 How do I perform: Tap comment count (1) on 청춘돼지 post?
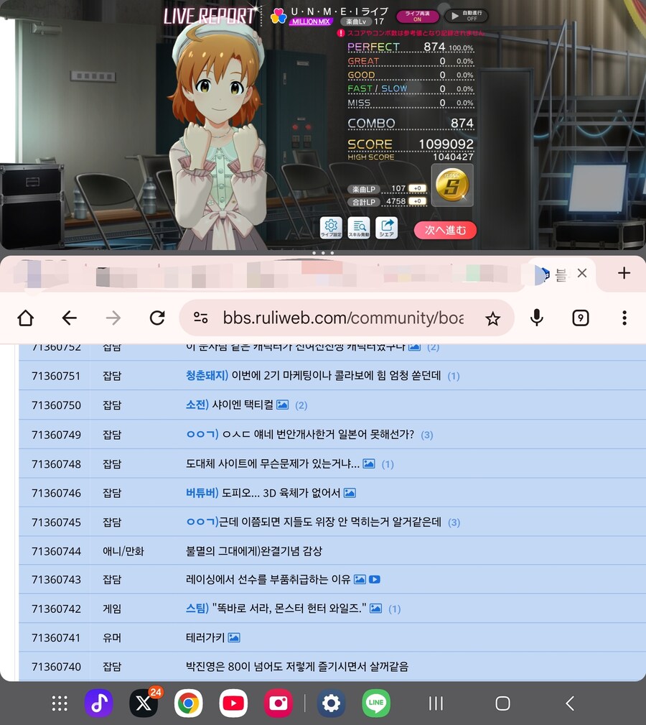click(x=454, y=376)
